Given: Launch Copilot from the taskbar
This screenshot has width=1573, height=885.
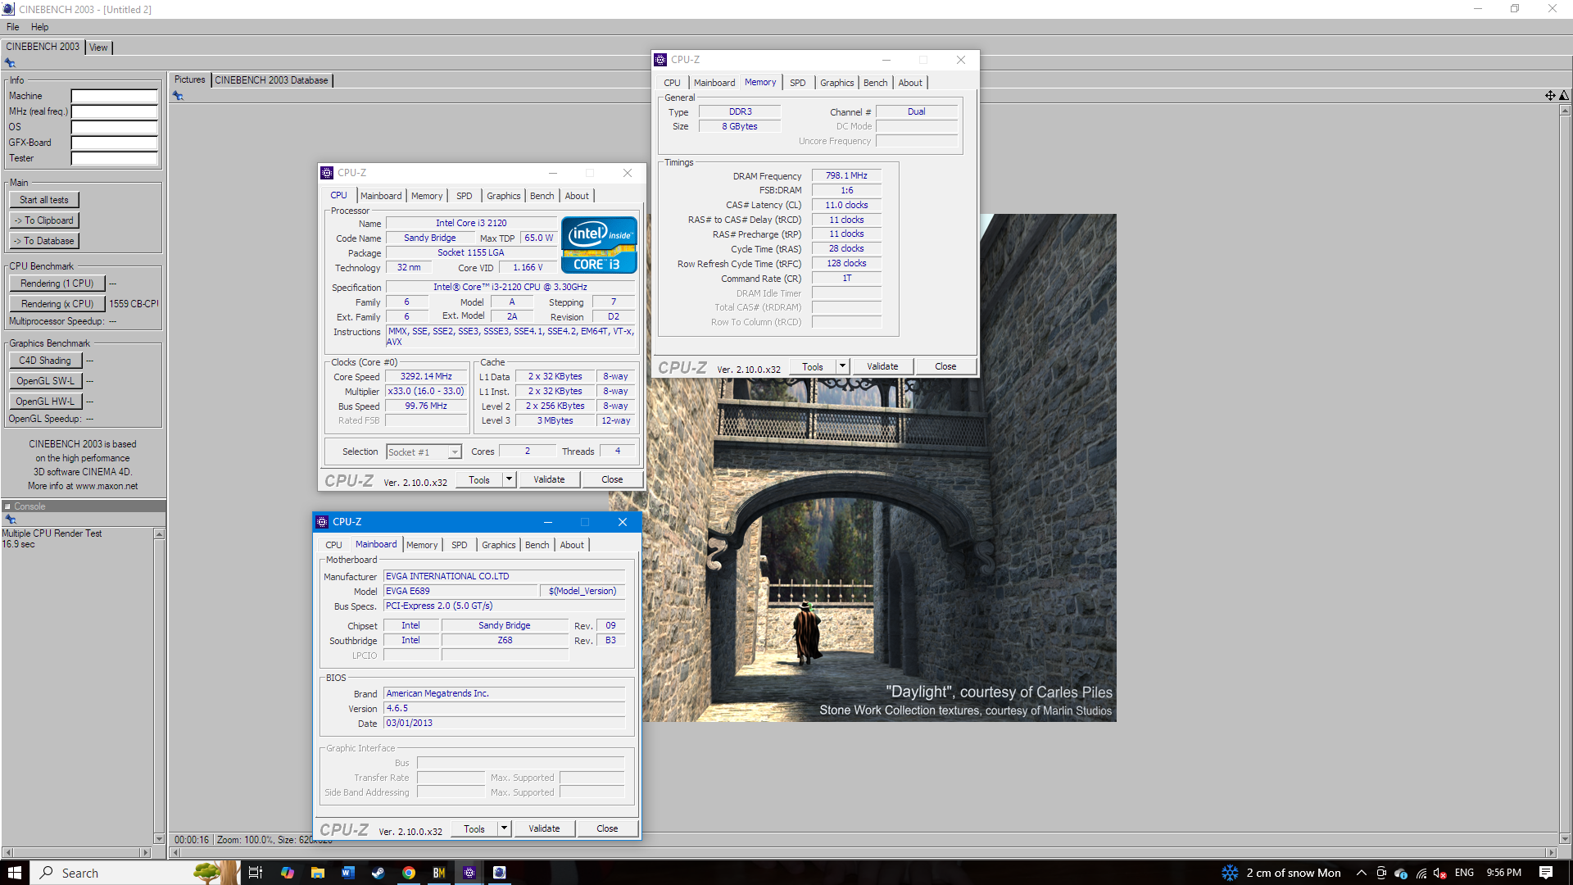Looking at the screenshot, I should tap(287, 873).
